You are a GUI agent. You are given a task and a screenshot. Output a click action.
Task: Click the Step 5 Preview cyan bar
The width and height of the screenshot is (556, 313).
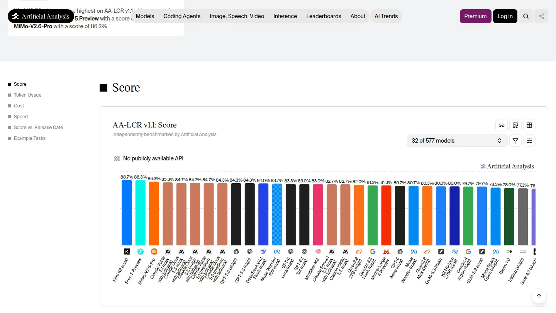point(141,213)
